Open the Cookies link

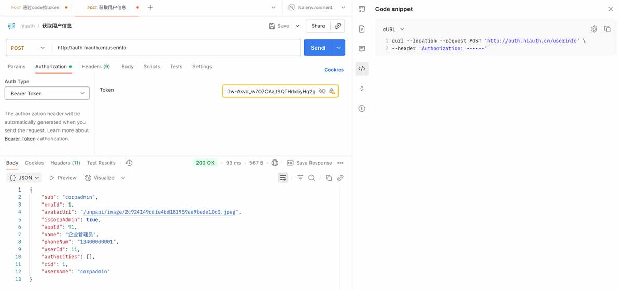coord(333,70)
